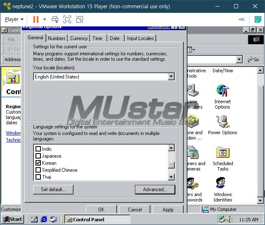Click the Phone and Modem icon

(x=193, y=121)
